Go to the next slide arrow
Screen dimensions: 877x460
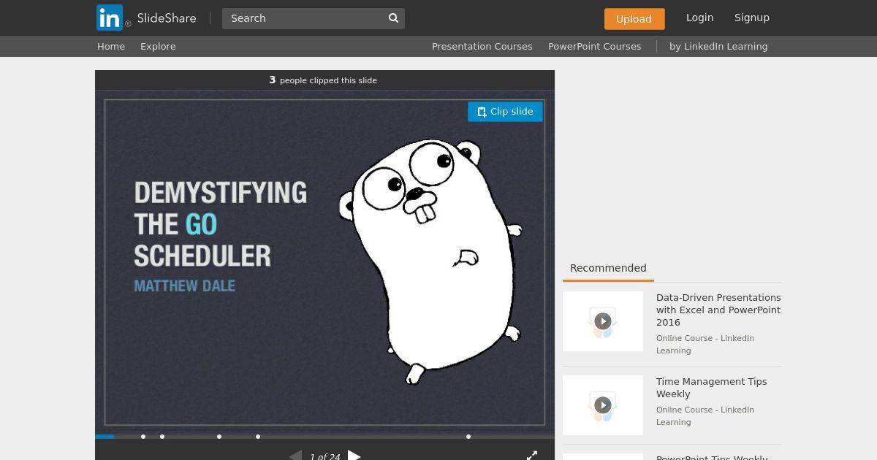click(354, 455)
